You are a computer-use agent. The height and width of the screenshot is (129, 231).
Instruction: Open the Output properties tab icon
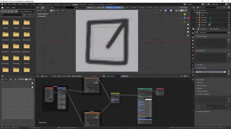[193, 40]
